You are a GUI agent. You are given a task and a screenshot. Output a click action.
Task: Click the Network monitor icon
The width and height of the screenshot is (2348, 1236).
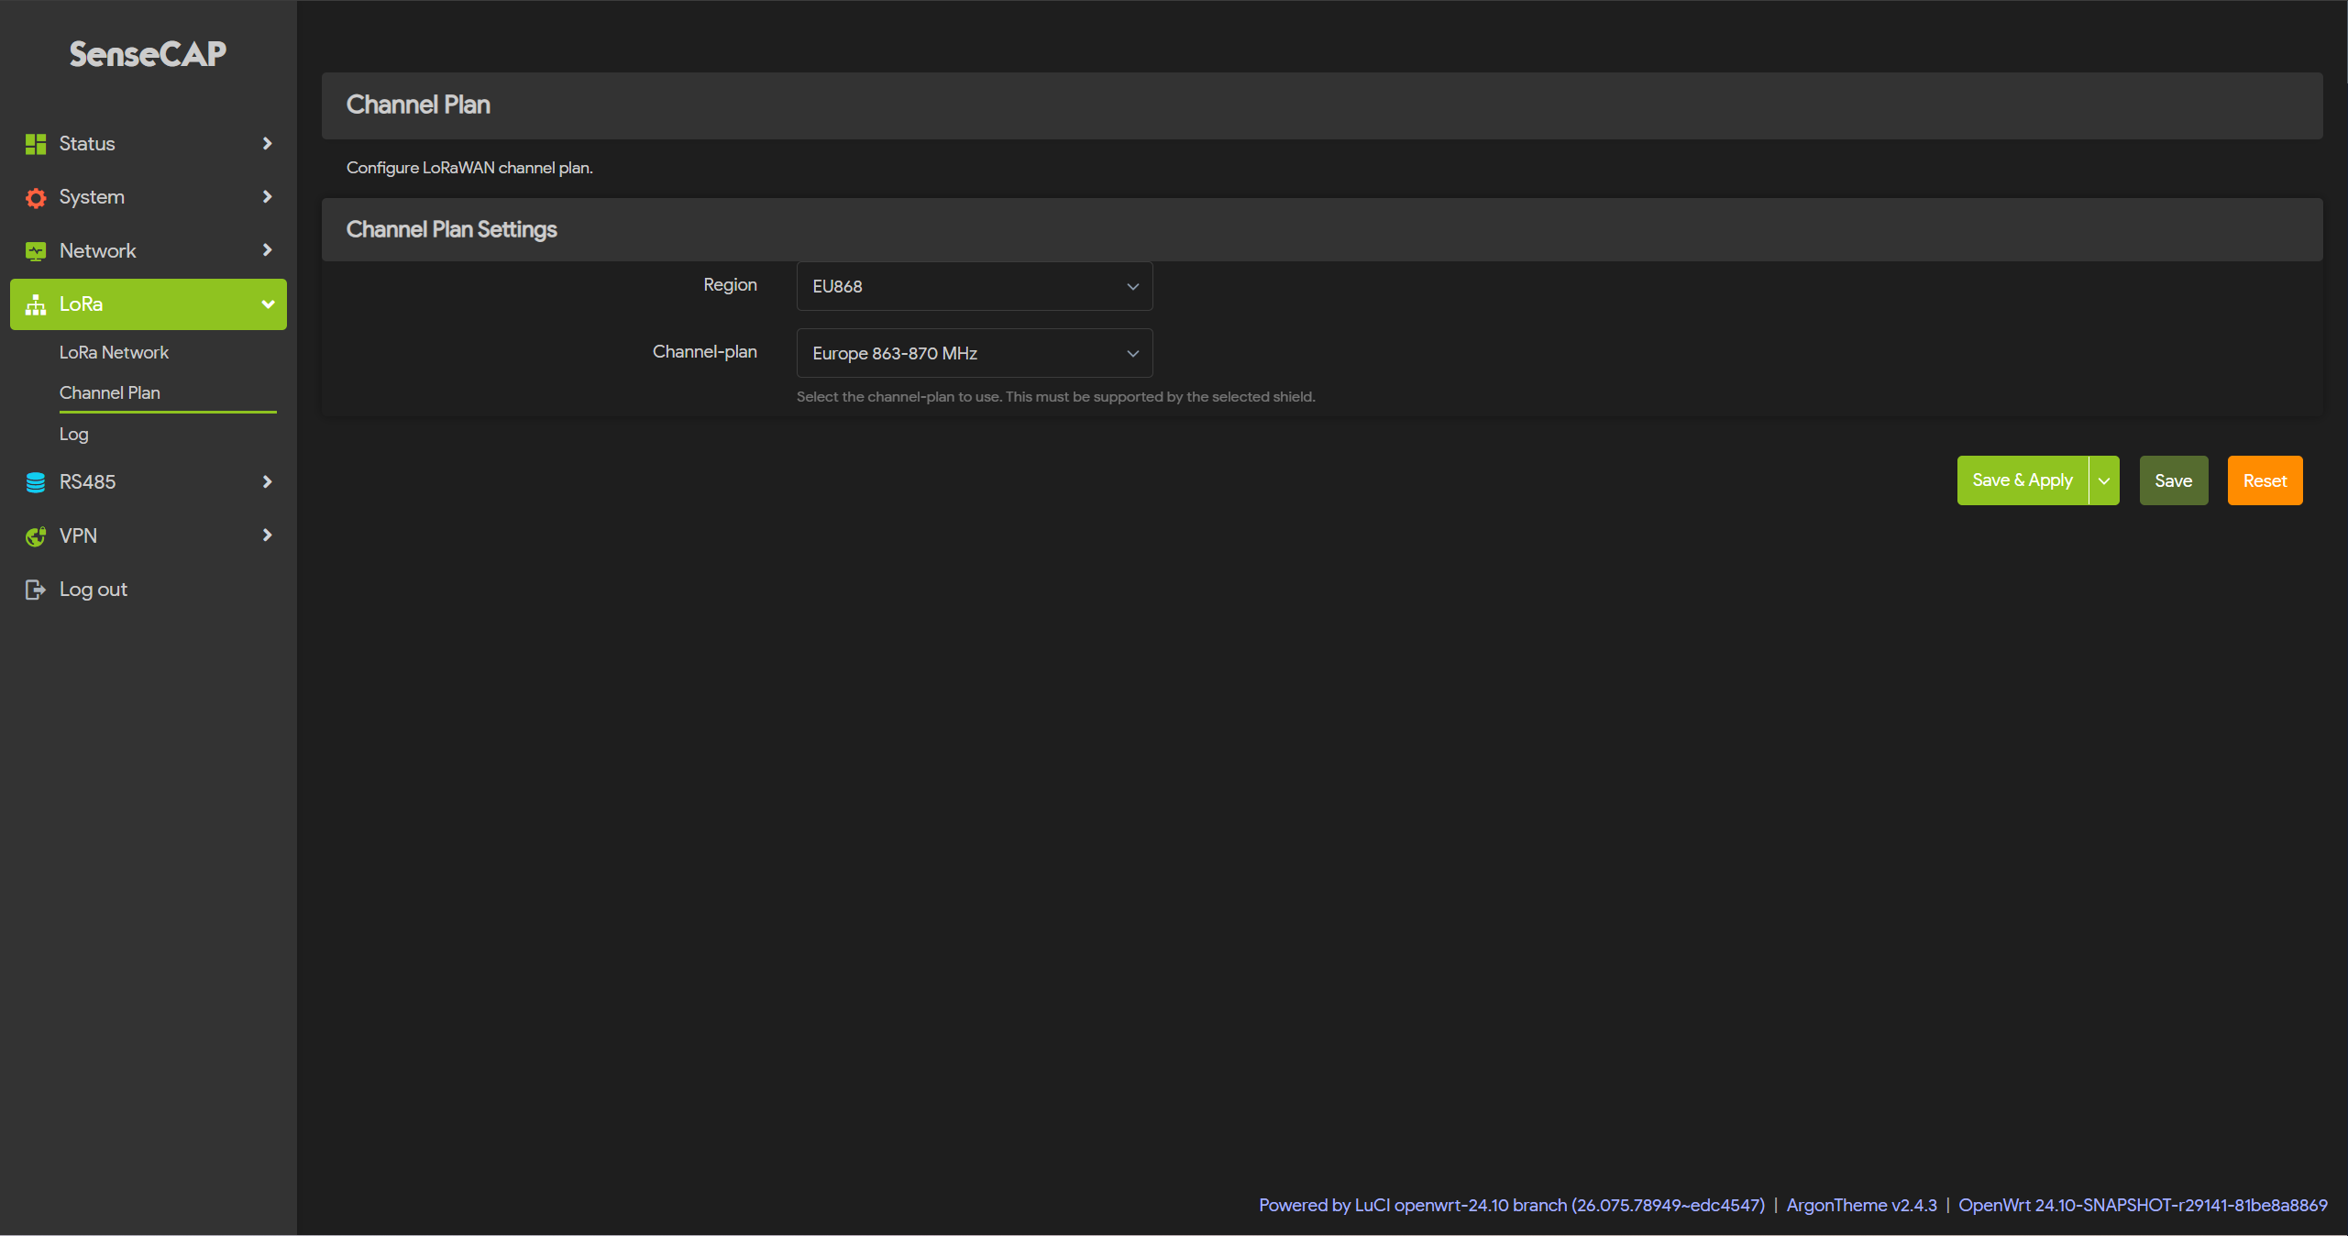[x=36, y=251]
